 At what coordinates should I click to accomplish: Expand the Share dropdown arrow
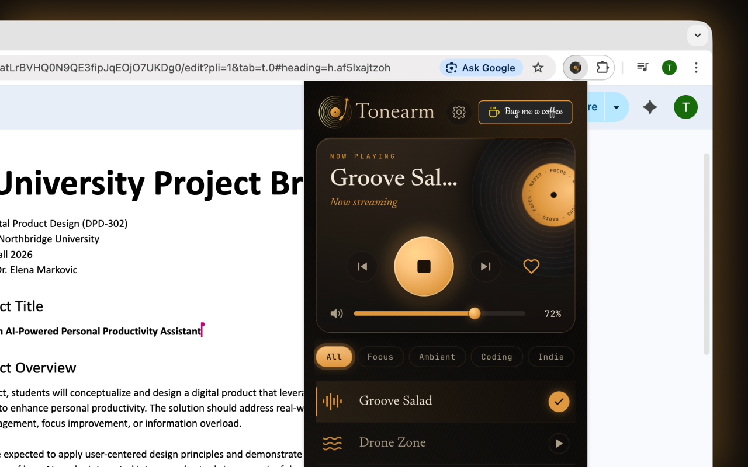pyautogui.click(x=617, y=107)
